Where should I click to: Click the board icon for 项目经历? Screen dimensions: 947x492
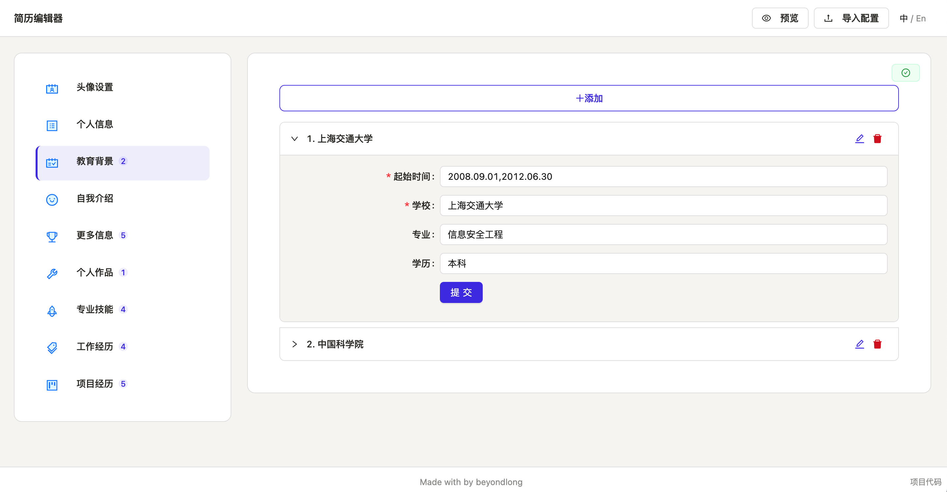point(52,385)
